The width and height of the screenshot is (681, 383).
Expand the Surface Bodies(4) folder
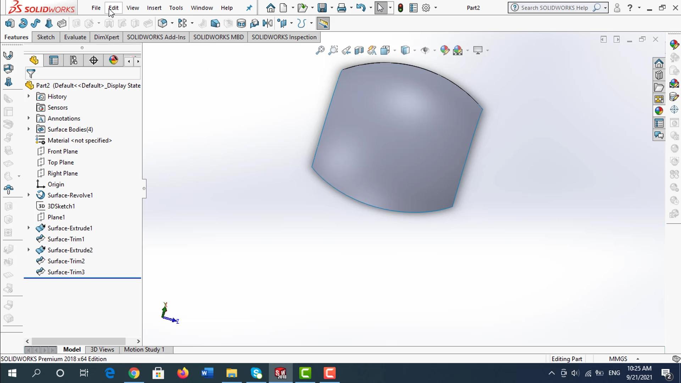[29, 129]
